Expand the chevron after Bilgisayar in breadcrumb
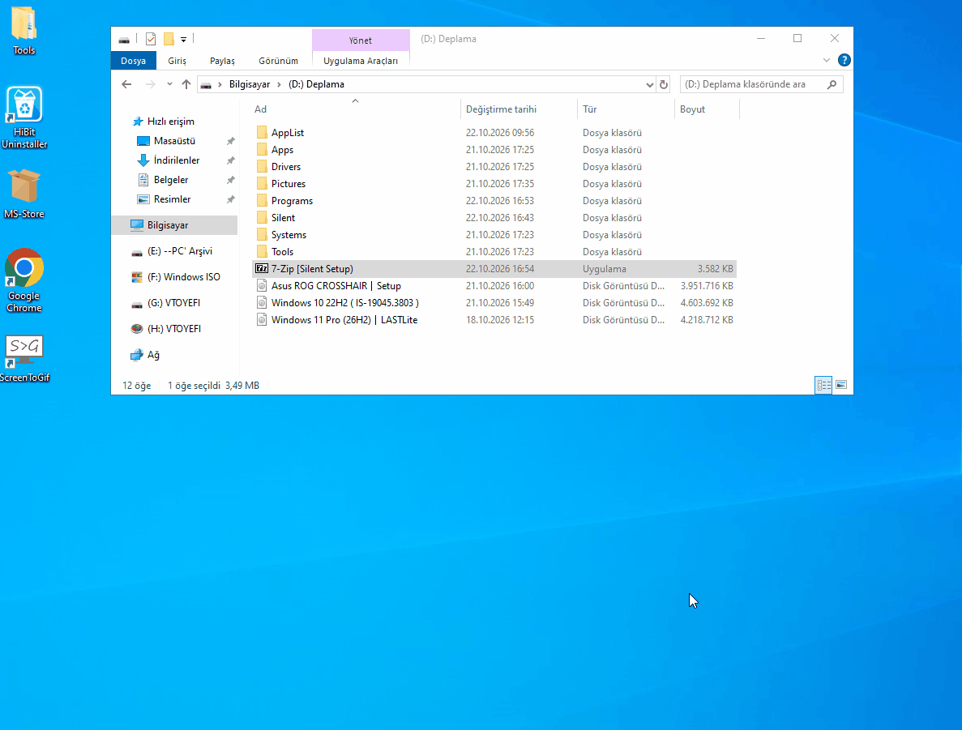The width and height of the screenshot is (962, 730). pyautogui.click(x=280, y=84)
